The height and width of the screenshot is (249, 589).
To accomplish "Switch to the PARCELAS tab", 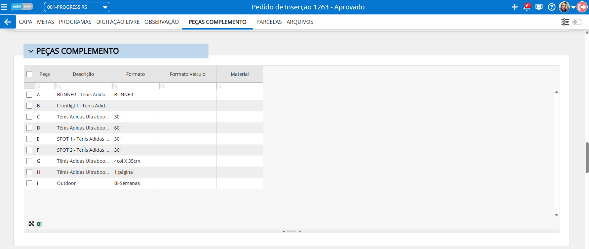I will (269, 22).
